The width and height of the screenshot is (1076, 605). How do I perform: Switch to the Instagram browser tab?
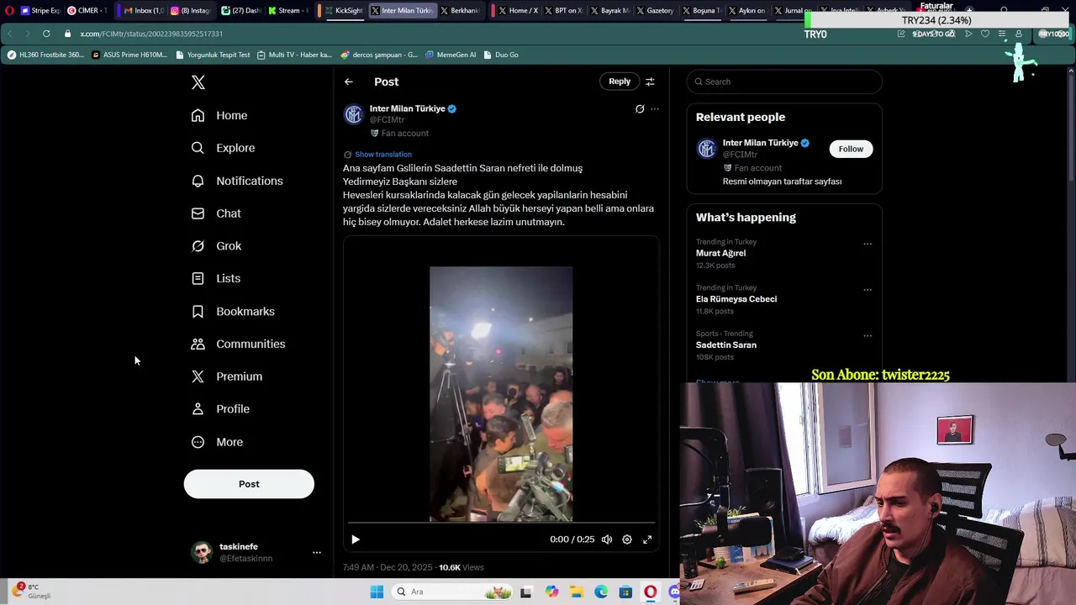[190, 11]
